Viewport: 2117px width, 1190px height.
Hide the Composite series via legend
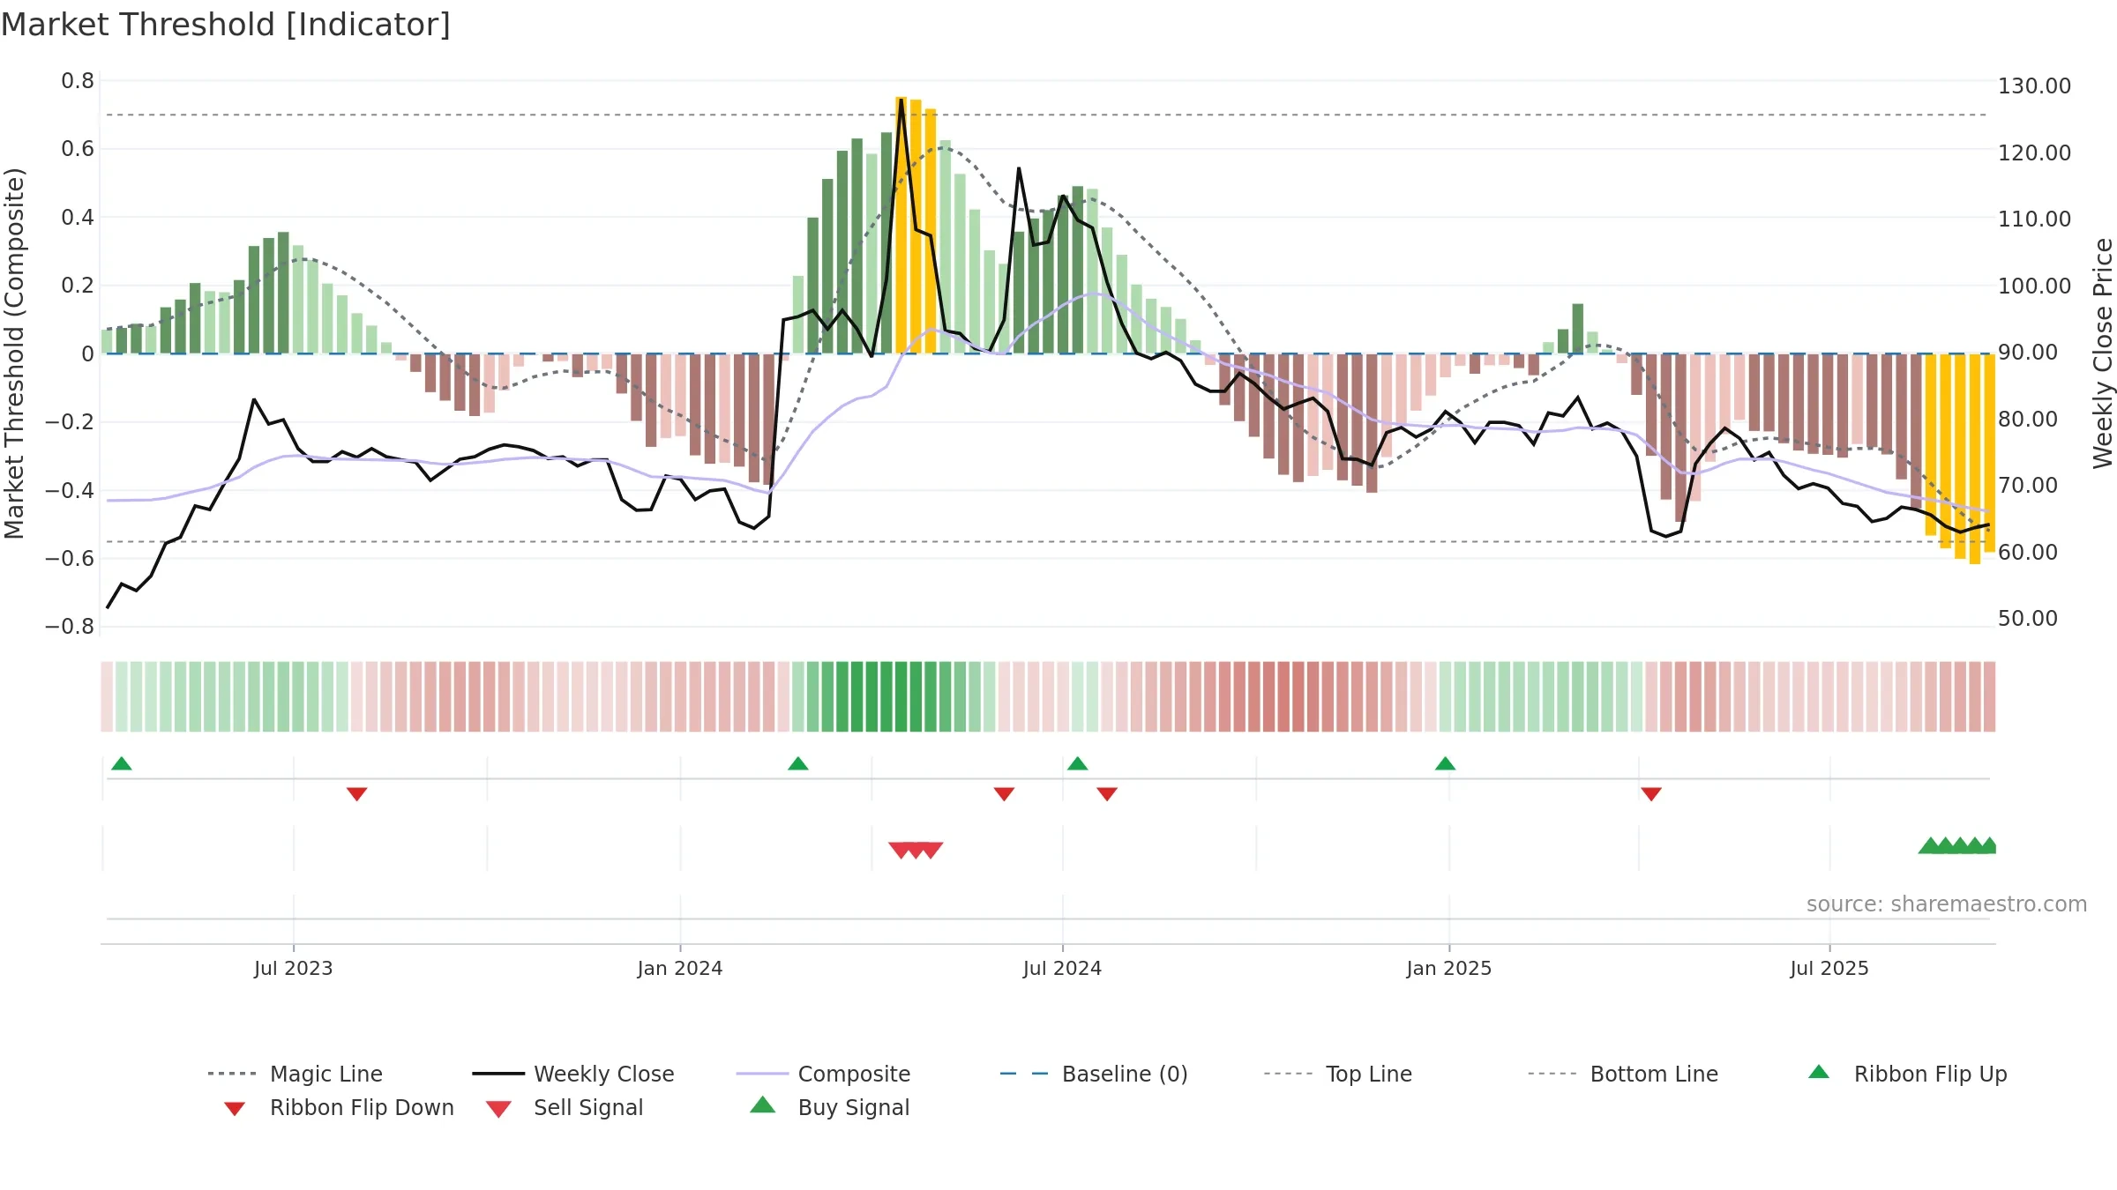click(823, 1074)
